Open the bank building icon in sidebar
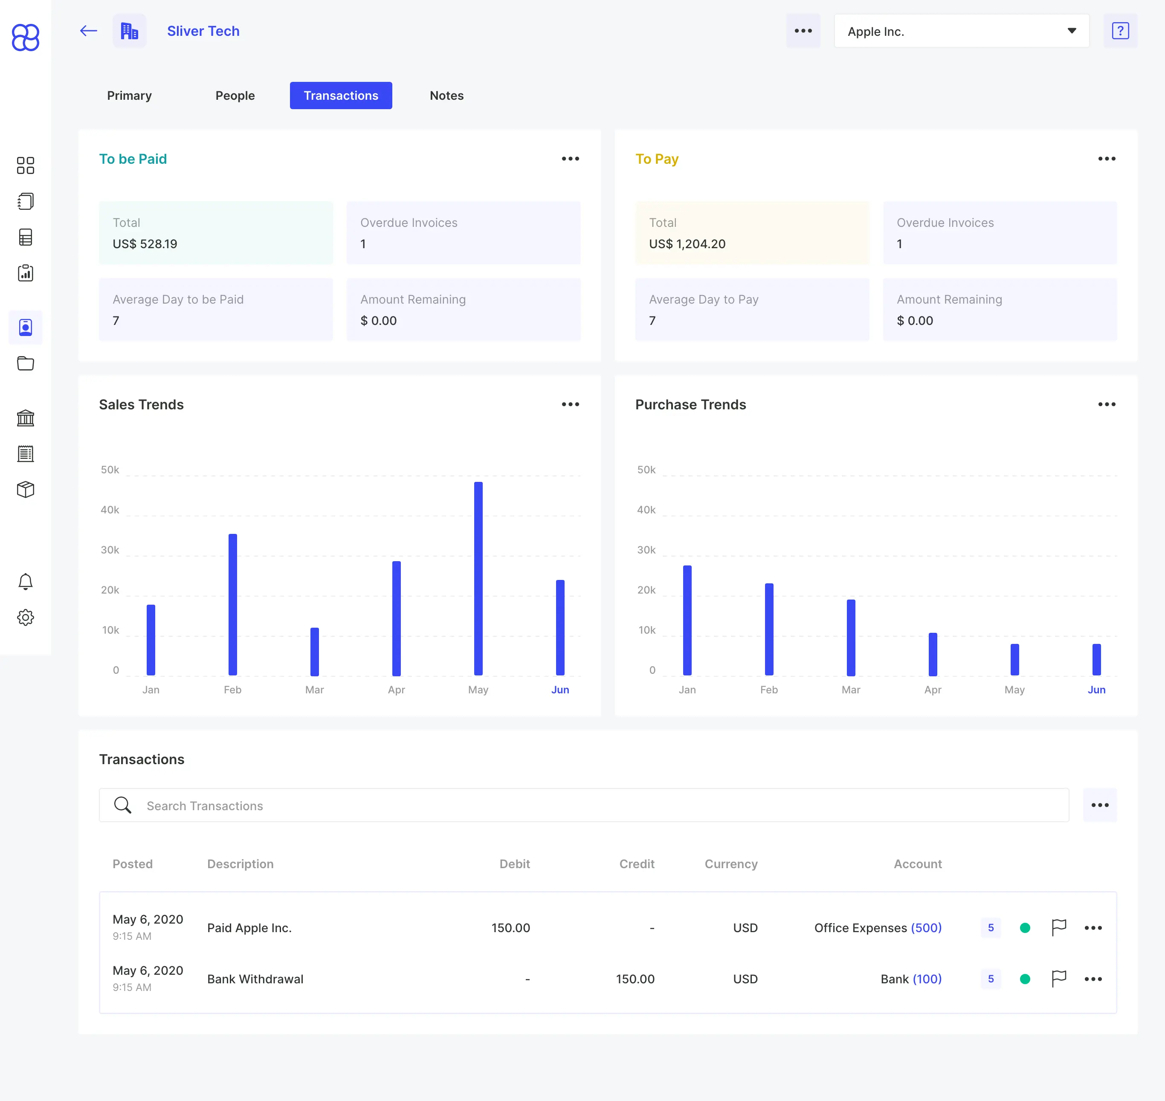The width and height of the screenshot is (1165, 1101). click(x=25, y=418)
